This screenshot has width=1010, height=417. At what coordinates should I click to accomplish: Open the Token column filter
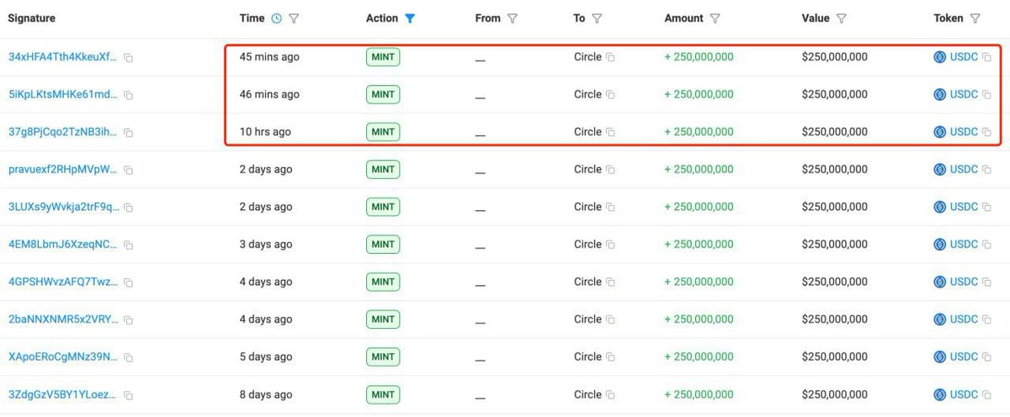[975, 18]
